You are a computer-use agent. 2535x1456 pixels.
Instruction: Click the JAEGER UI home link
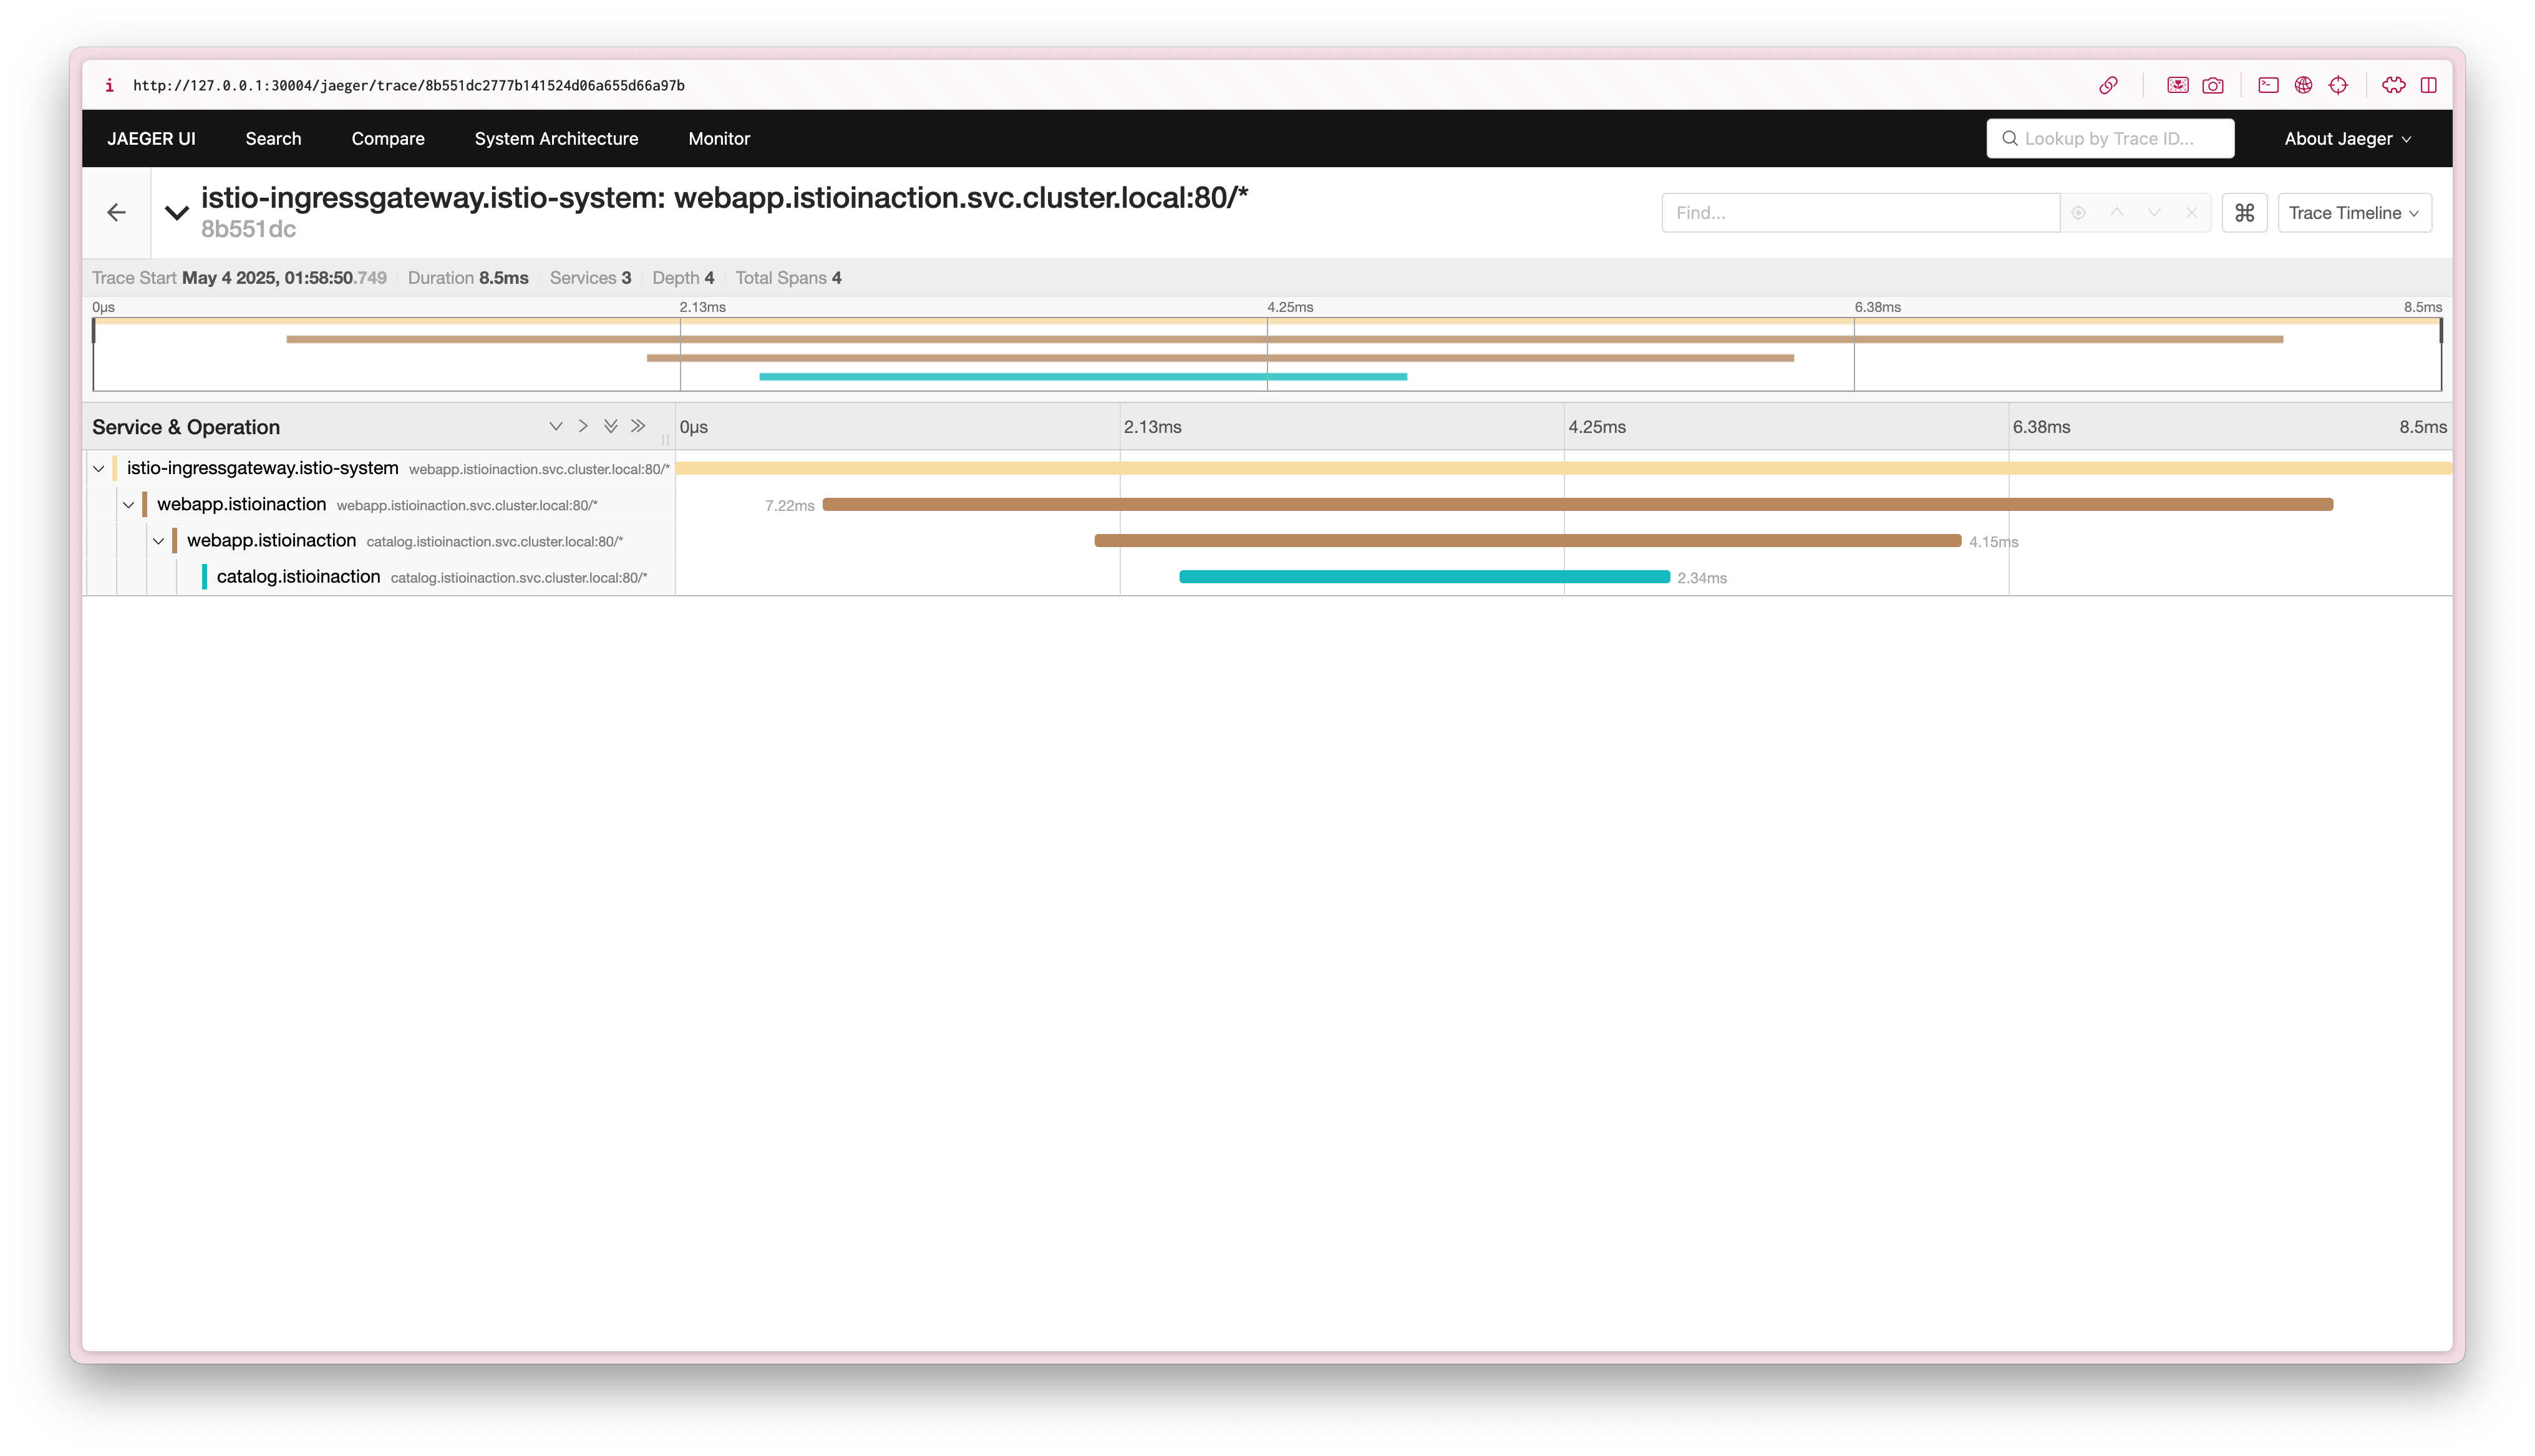(151, 138)
